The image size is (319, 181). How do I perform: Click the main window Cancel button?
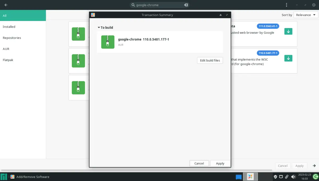(283, 166)
